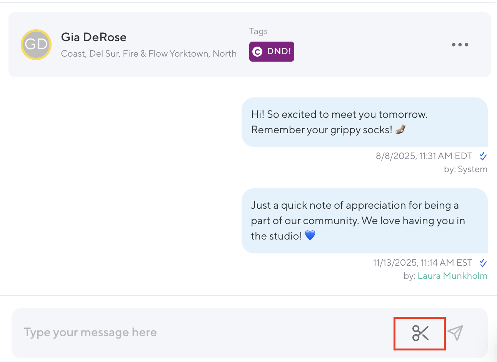Click the blue heart emoji in the message

pos(310,235)
